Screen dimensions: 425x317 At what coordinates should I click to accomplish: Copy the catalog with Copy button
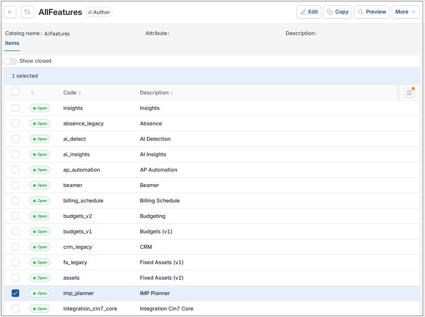[338, 12]
